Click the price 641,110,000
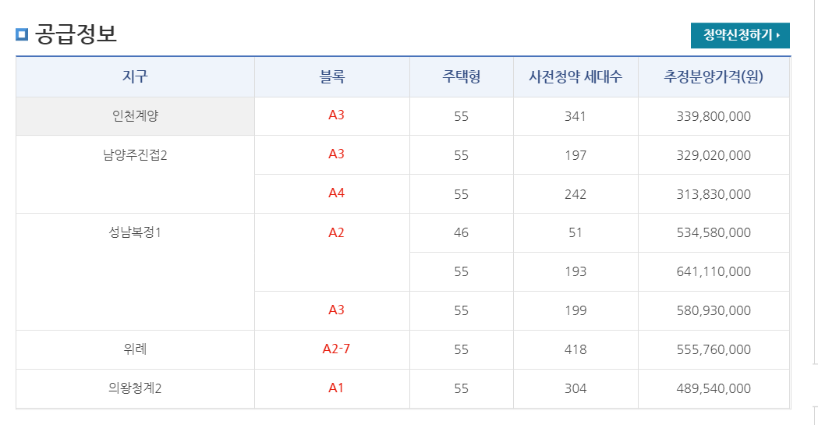818x425 pixels. [714, 271]
